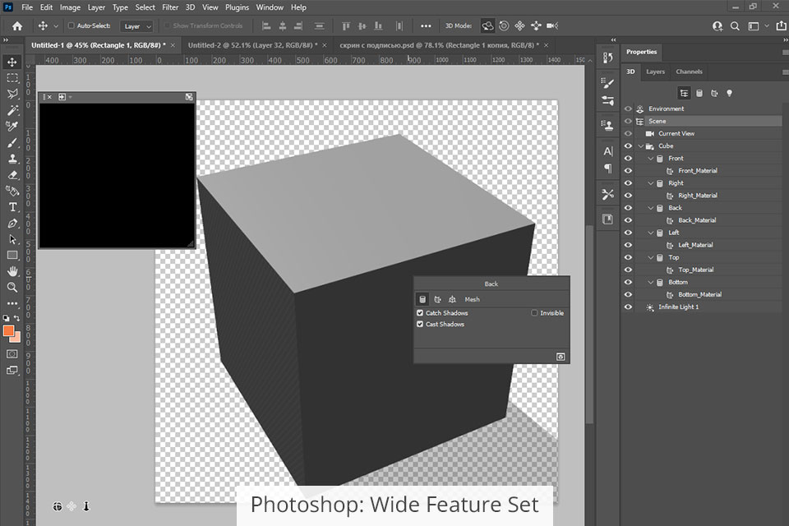Open the Search icon in options bar
Image resolution: width=789 pixels, height=526 pixels.
pos(735,26)
